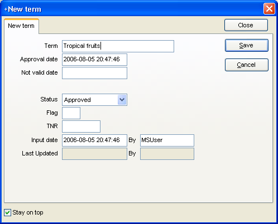Click the Input date field

point(94,140)
